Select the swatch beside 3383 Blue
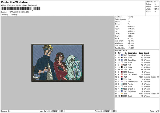160x113 pixels. 122,79
